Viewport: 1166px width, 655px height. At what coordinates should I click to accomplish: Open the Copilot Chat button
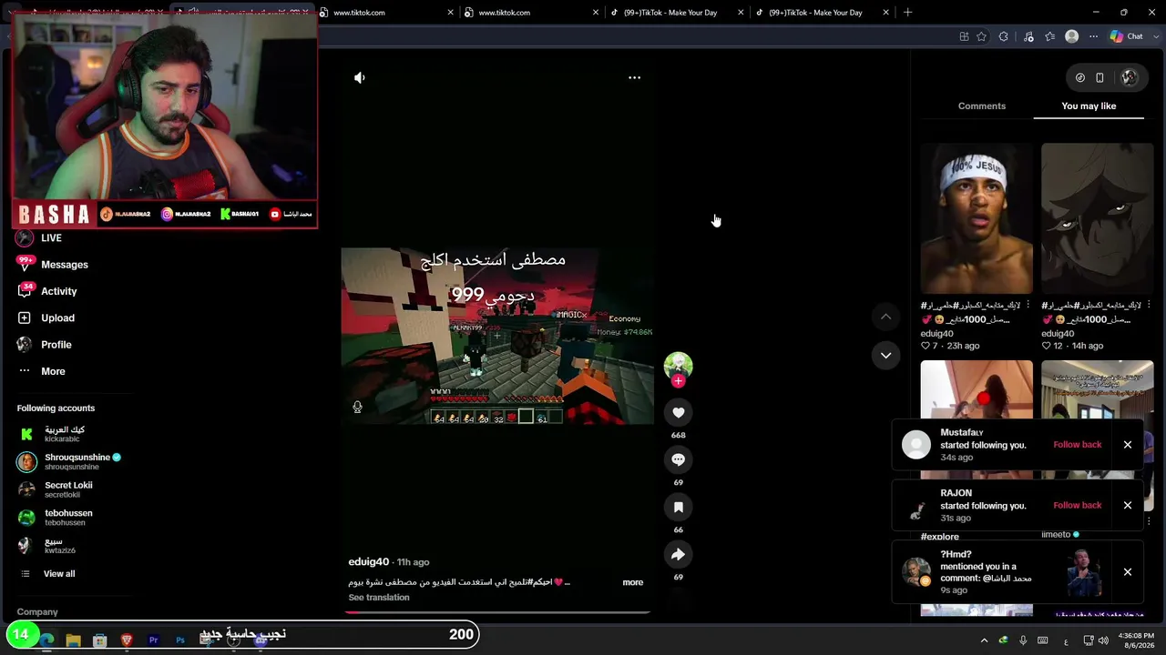[1126, 36]
